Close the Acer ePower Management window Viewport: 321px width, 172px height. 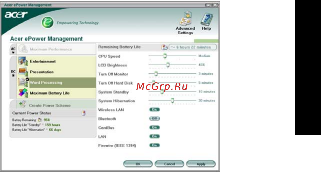point(215,5)
